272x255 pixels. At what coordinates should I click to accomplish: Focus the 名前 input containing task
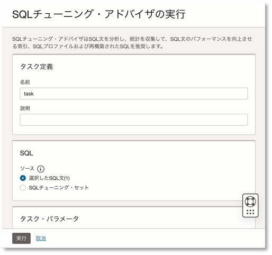point(134,94)
